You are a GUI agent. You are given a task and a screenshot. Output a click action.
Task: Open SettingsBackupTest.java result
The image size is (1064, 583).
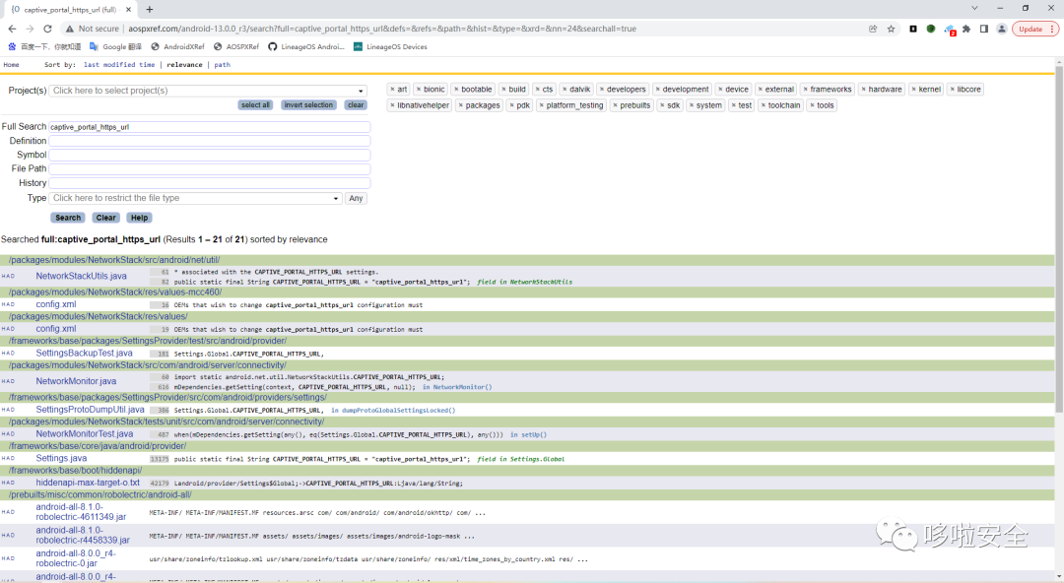point(84,354)
